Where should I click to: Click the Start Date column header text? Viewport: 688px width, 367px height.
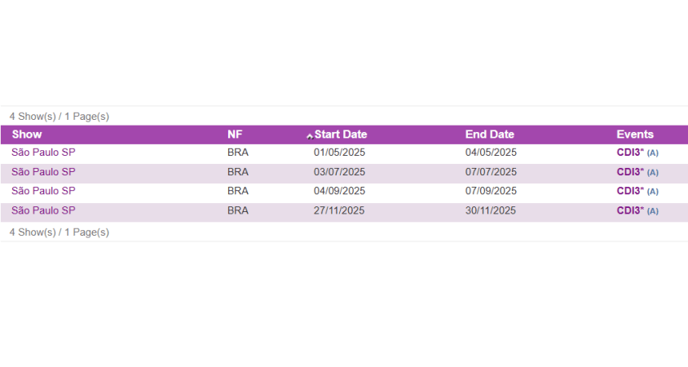coord(341,135)
